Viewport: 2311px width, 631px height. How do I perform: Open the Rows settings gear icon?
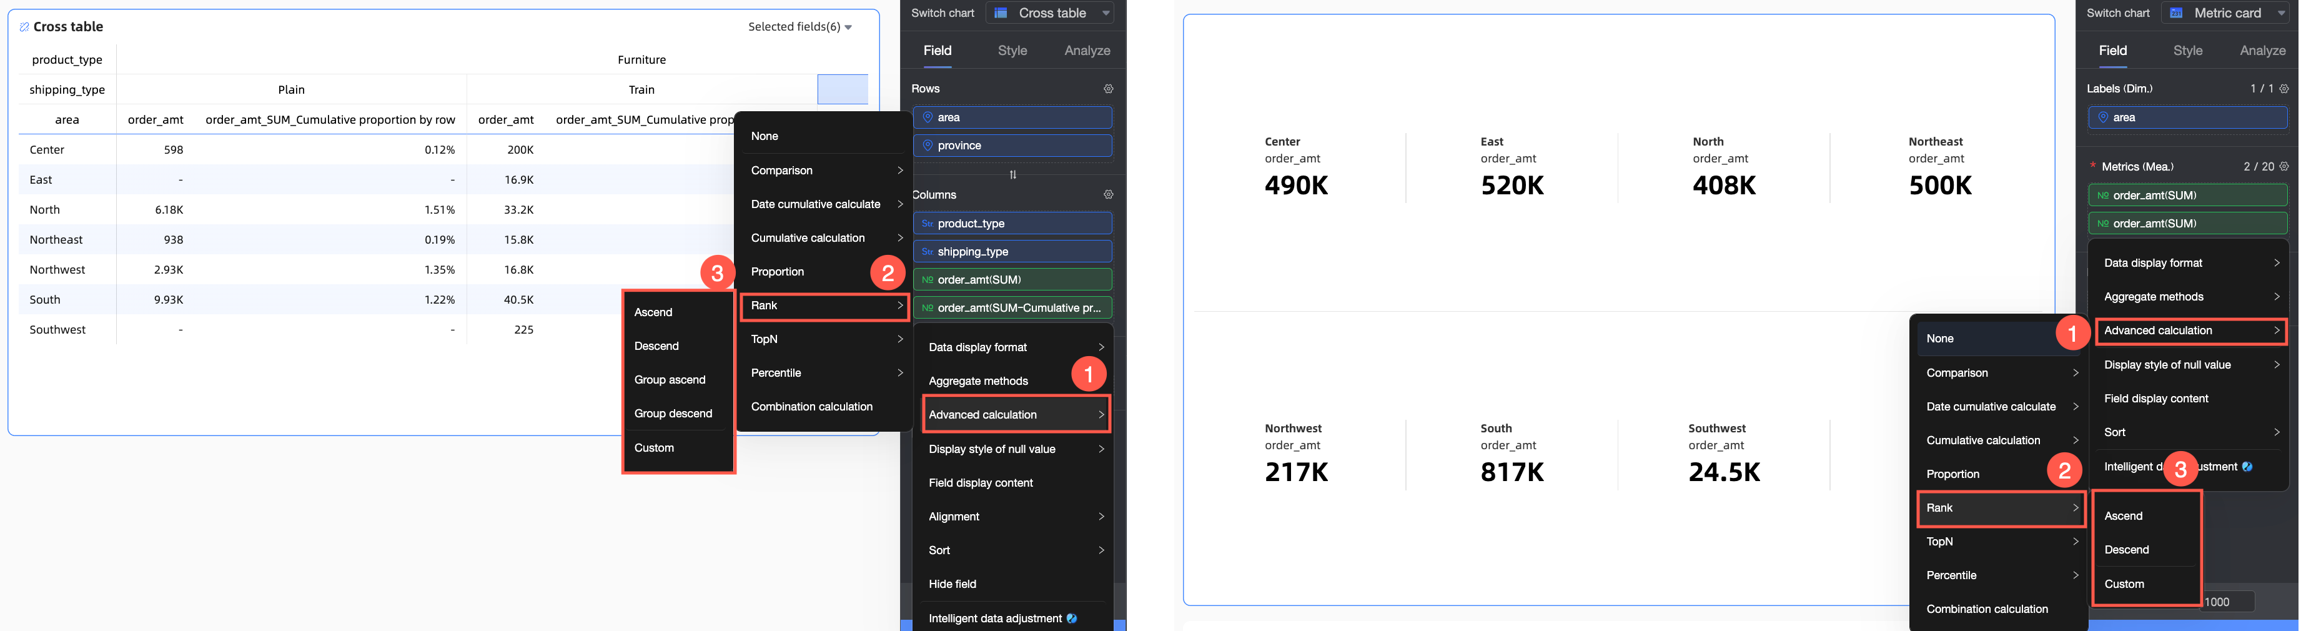click(x=1108, y=89)
